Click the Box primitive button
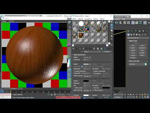 tap(133, 46)
